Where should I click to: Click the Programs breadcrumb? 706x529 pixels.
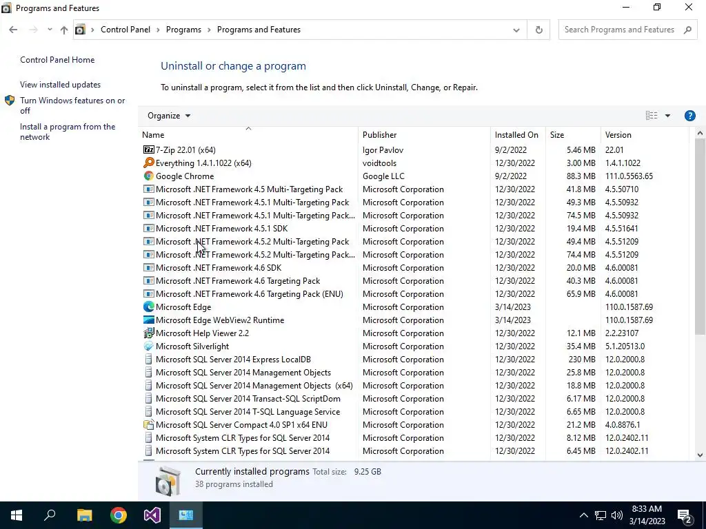pyautogui.click(x=183, y=30)
